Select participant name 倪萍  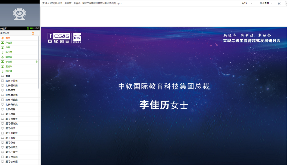[8, 38]
